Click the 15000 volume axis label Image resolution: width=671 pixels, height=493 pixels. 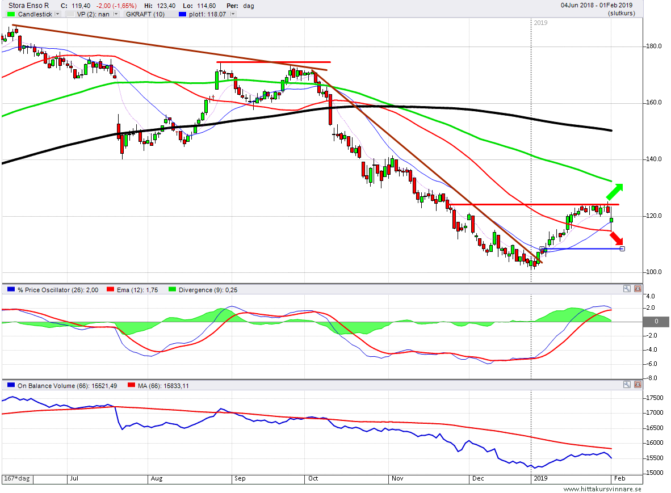[x=655, y=473]
